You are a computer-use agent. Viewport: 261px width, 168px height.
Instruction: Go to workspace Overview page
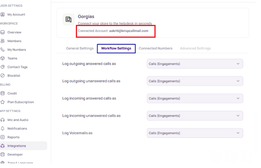coord(14,32)
